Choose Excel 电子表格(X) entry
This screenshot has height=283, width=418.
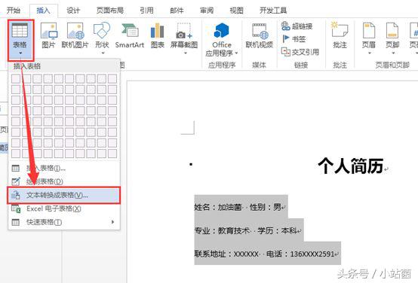point(64,208)
